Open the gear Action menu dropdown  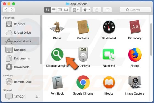(x=86, y=10)
